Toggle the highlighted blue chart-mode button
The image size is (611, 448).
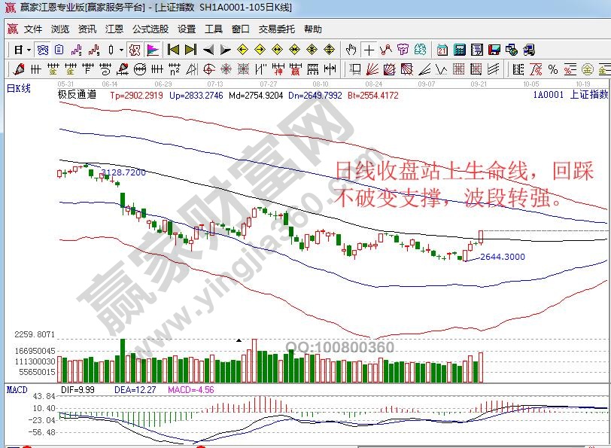pyautogui.click(x=43, y=50)
